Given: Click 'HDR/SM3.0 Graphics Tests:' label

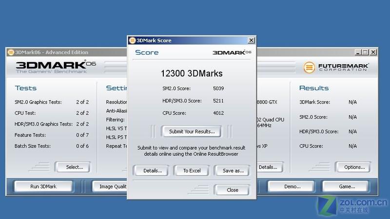Looking at the screenshot, I should 43,124.
